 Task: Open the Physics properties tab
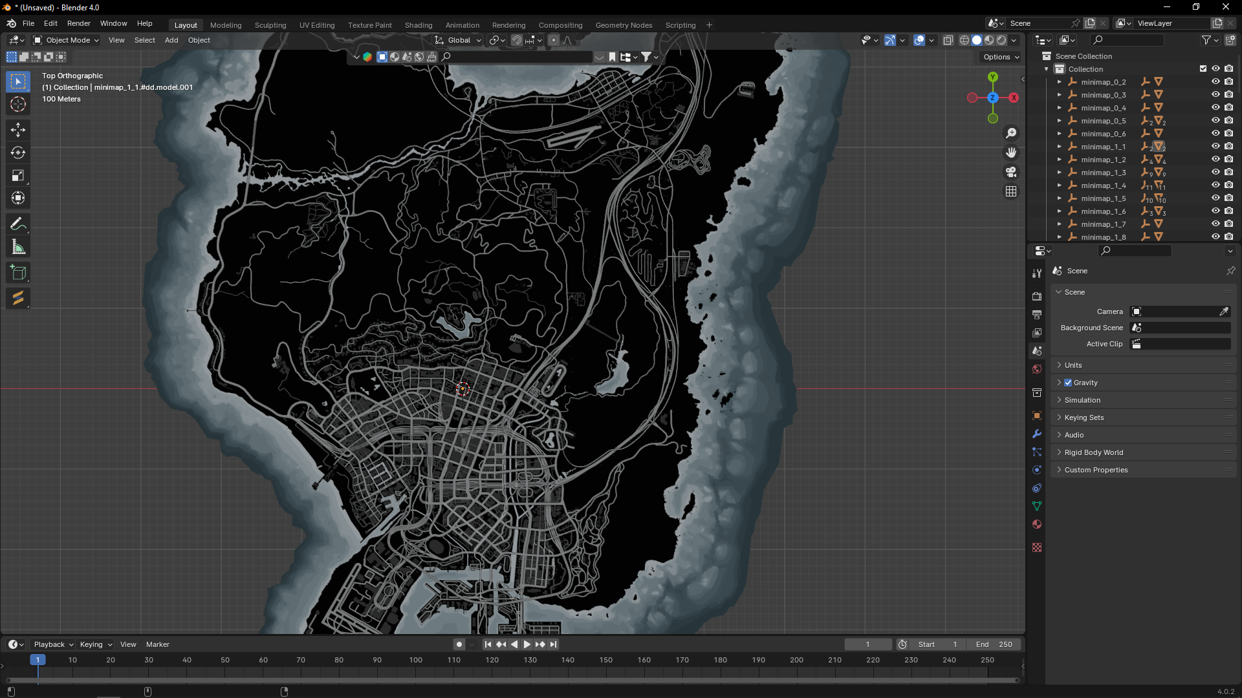point(1037,470)
